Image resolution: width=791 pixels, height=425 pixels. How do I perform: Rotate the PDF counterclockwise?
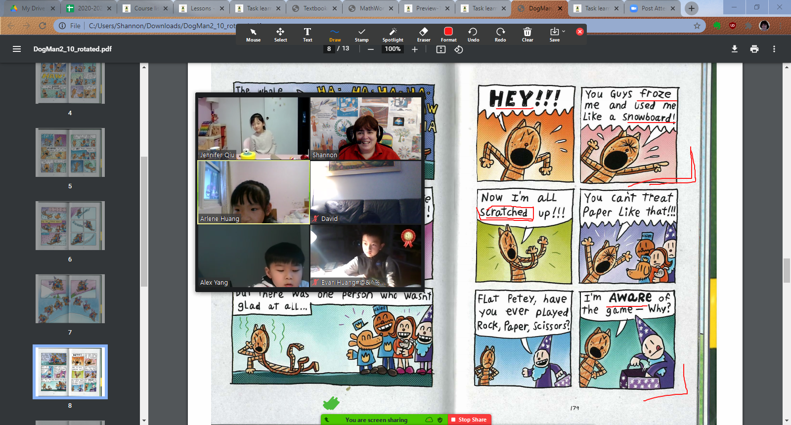click(459, 49)
